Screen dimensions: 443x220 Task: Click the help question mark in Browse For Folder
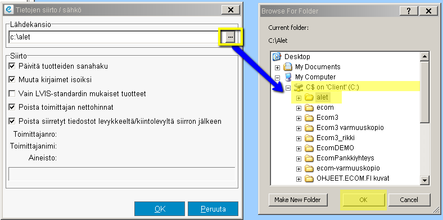(409, 11)
